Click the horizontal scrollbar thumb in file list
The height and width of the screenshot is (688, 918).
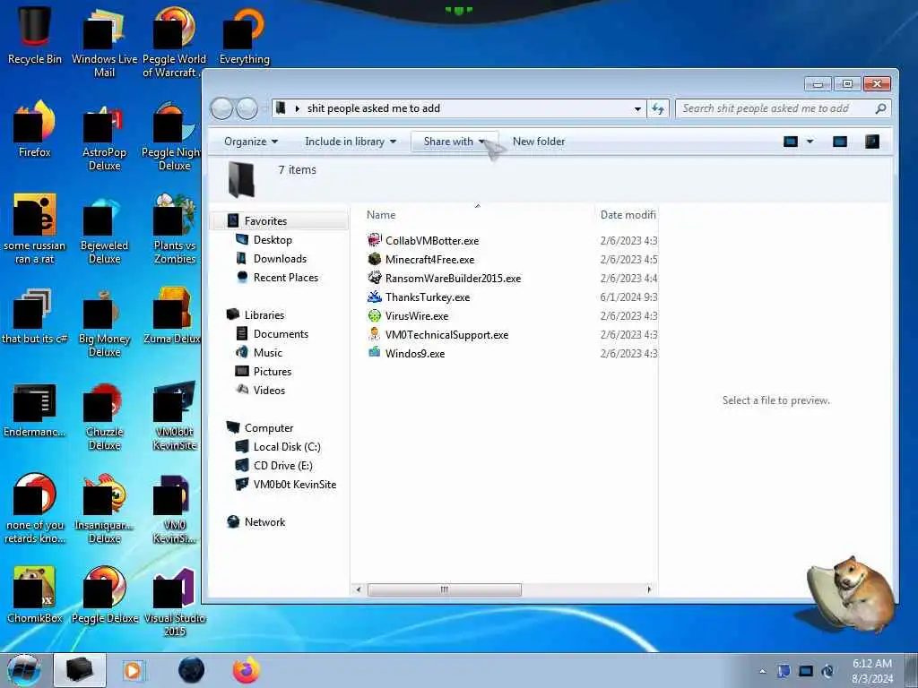[445, 589]
